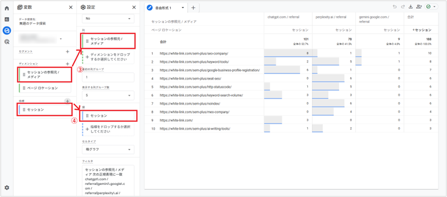Image resolution: width=447 pixels, height=197 pixels.
Task: Open the Advertising icon in sidebar
Action: tap(7, 42)
